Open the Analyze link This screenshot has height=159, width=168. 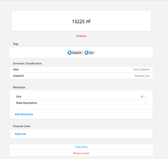[x=81, y=36]
